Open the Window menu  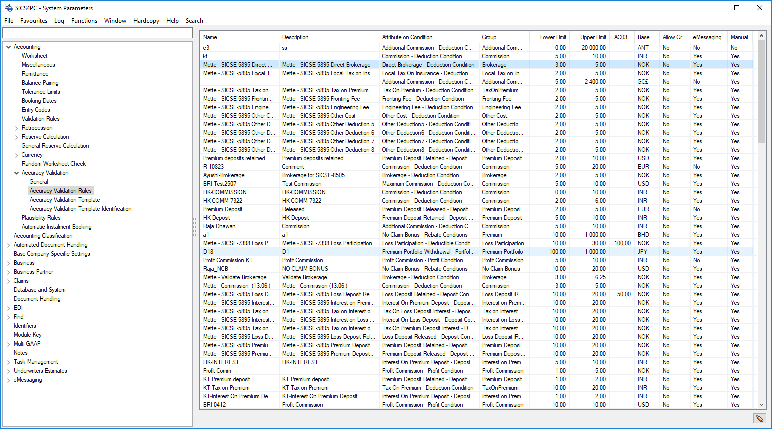coord(115,21)
